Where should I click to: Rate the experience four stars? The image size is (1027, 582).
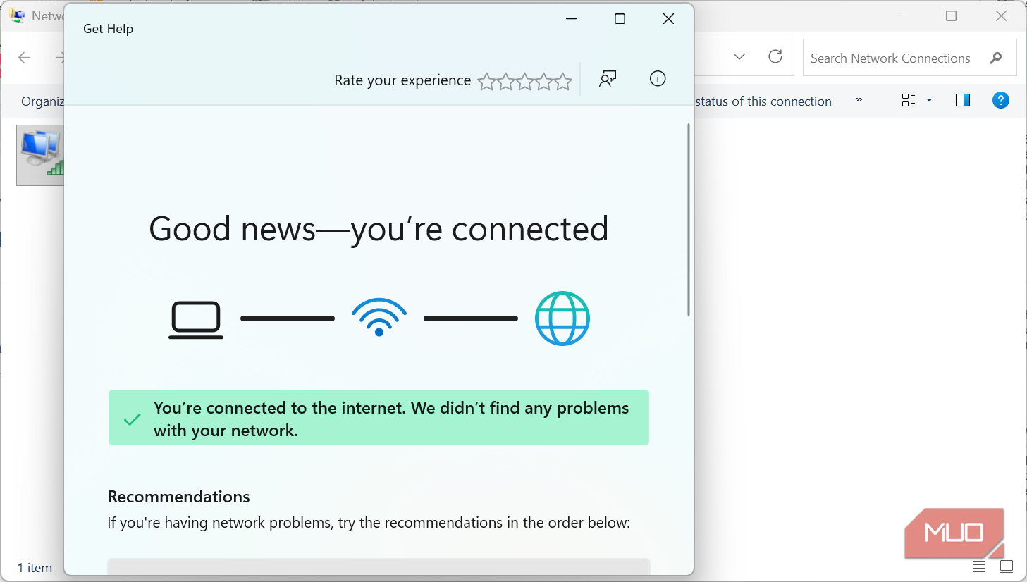pyautogui.click(x=543, y=82)
